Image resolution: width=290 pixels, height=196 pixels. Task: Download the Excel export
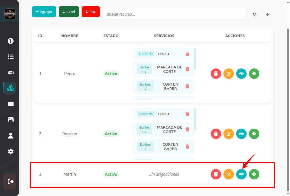pos(69,12)
